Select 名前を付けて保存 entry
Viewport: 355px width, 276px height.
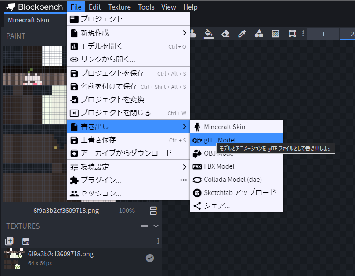click(128, 86)
